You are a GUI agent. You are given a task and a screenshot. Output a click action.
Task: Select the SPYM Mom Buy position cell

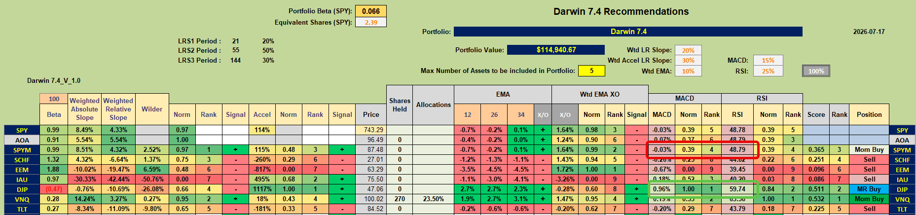869,149
